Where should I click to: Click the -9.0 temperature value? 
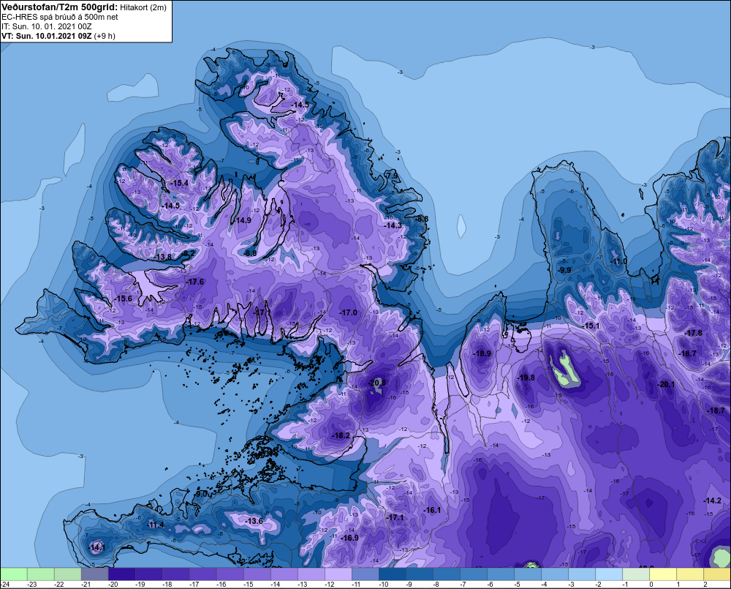(x=201, y=494)
